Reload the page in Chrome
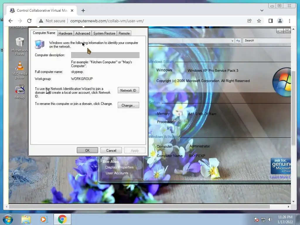Viewport: 300px width, 225px height. click(x=29, y=21)
